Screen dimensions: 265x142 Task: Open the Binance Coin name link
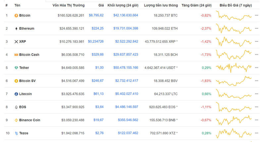point(29,120)
